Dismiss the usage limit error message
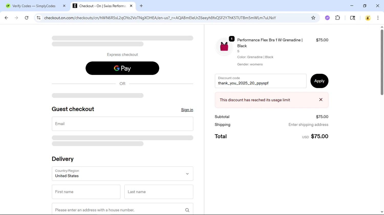This screenshot has width=384, height=215. [321, 100]
